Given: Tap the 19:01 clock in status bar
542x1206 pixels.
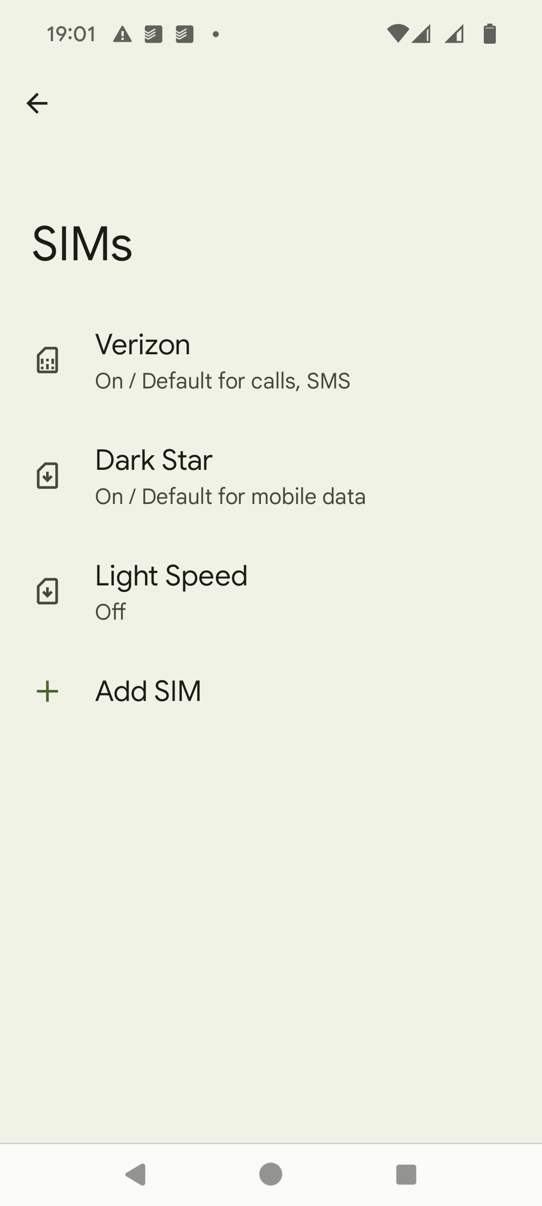Looking at the screenshot, I should pos(71,35).
